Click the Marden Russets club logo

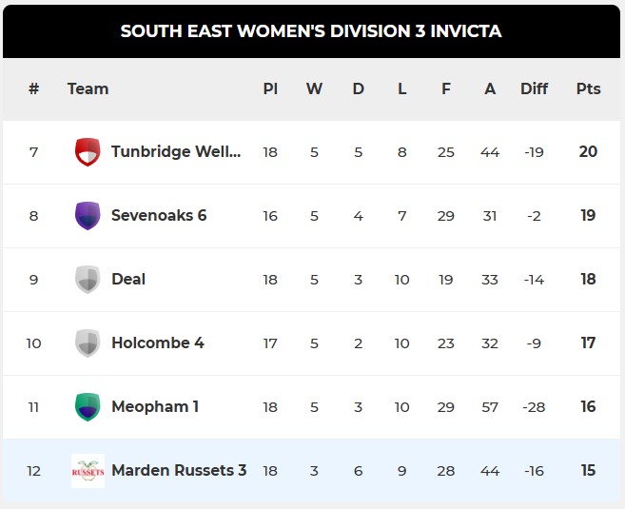coord(88,471)
